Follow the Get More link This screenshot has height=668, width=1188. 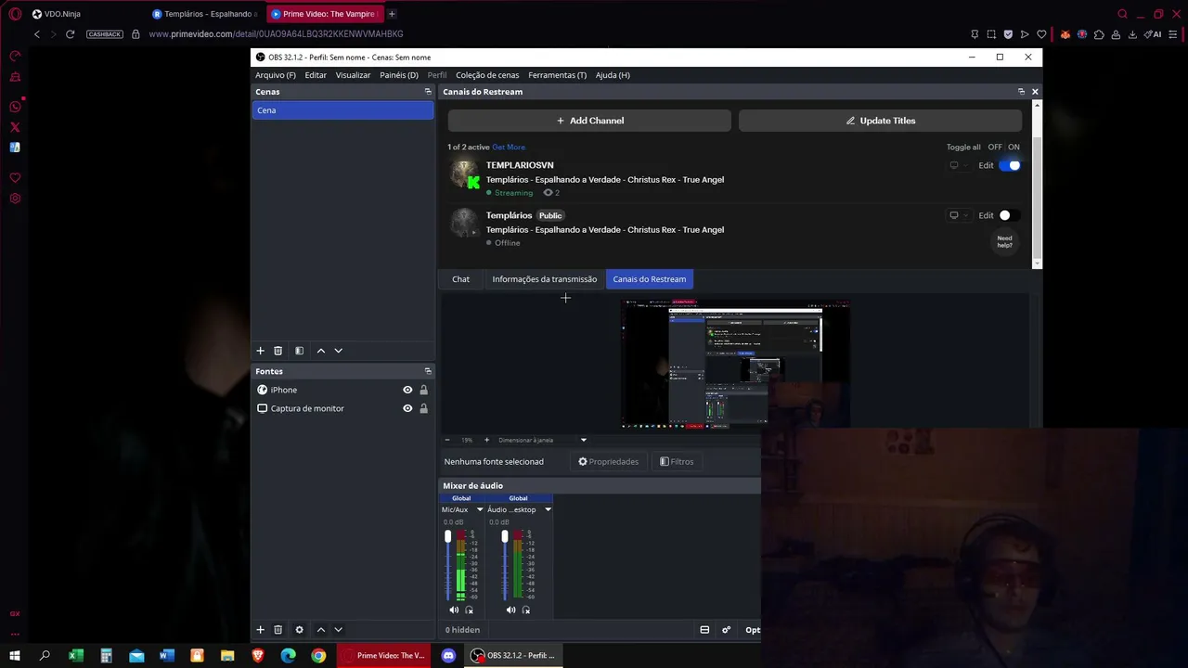[x=509, y=147]
